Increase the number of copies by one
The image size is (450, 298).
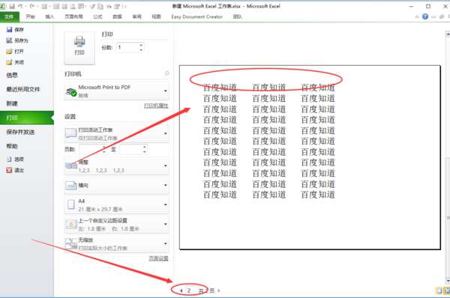141,45
